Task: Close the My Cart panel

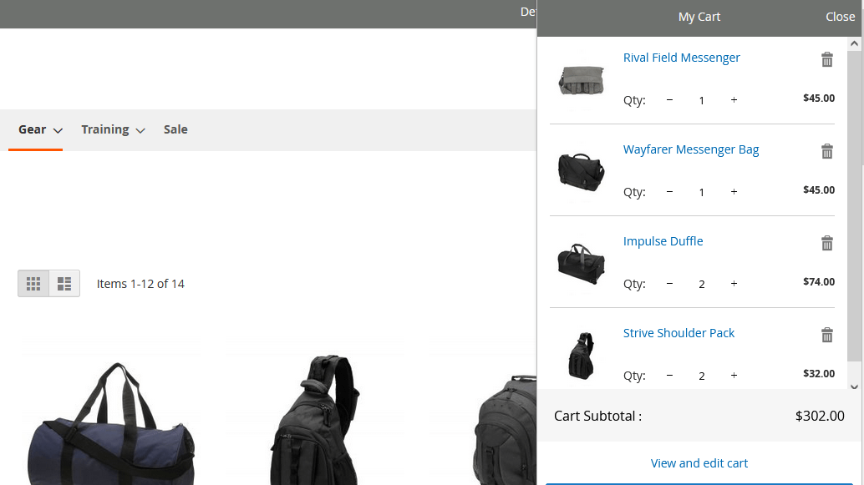Action: tap(840, 16)
